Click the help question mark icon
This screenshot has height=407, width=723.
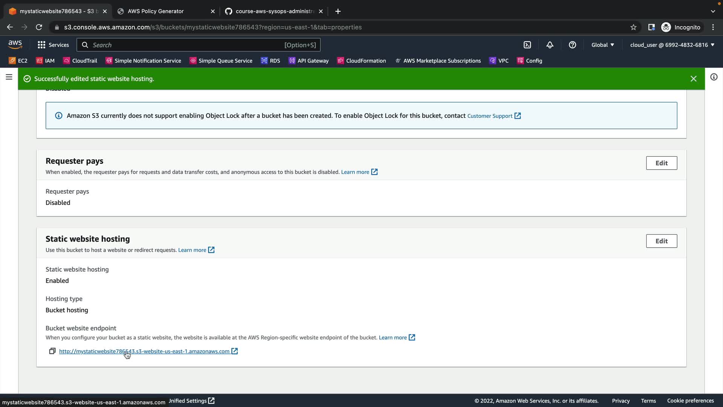coord(572,45)
